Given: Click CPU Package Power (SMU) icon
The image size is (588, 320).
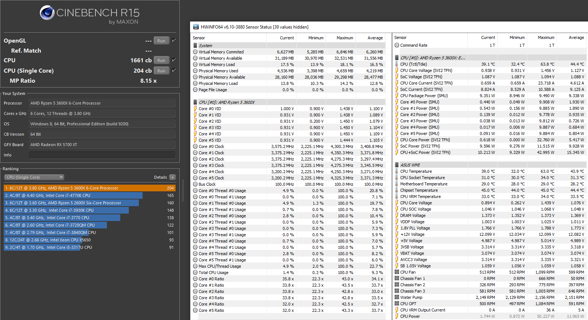Looking at the screenshot, I should [x=397, y=96].
